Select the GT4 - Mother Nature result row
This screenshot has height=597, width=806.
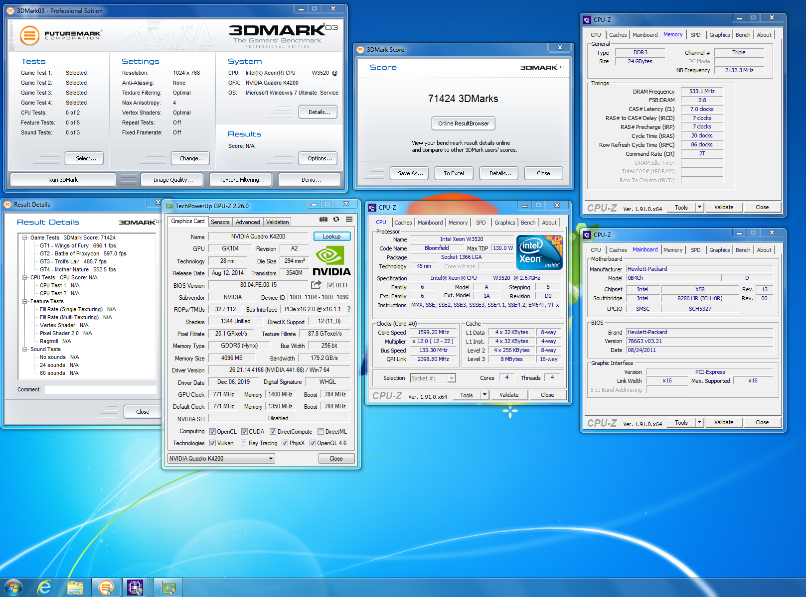point(78,269)
